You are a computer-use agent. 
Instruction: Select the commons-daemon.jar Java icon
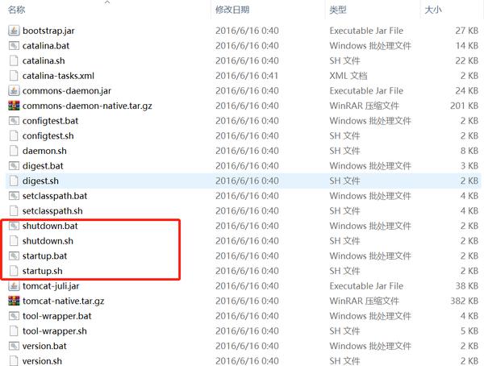coord(14,91)
